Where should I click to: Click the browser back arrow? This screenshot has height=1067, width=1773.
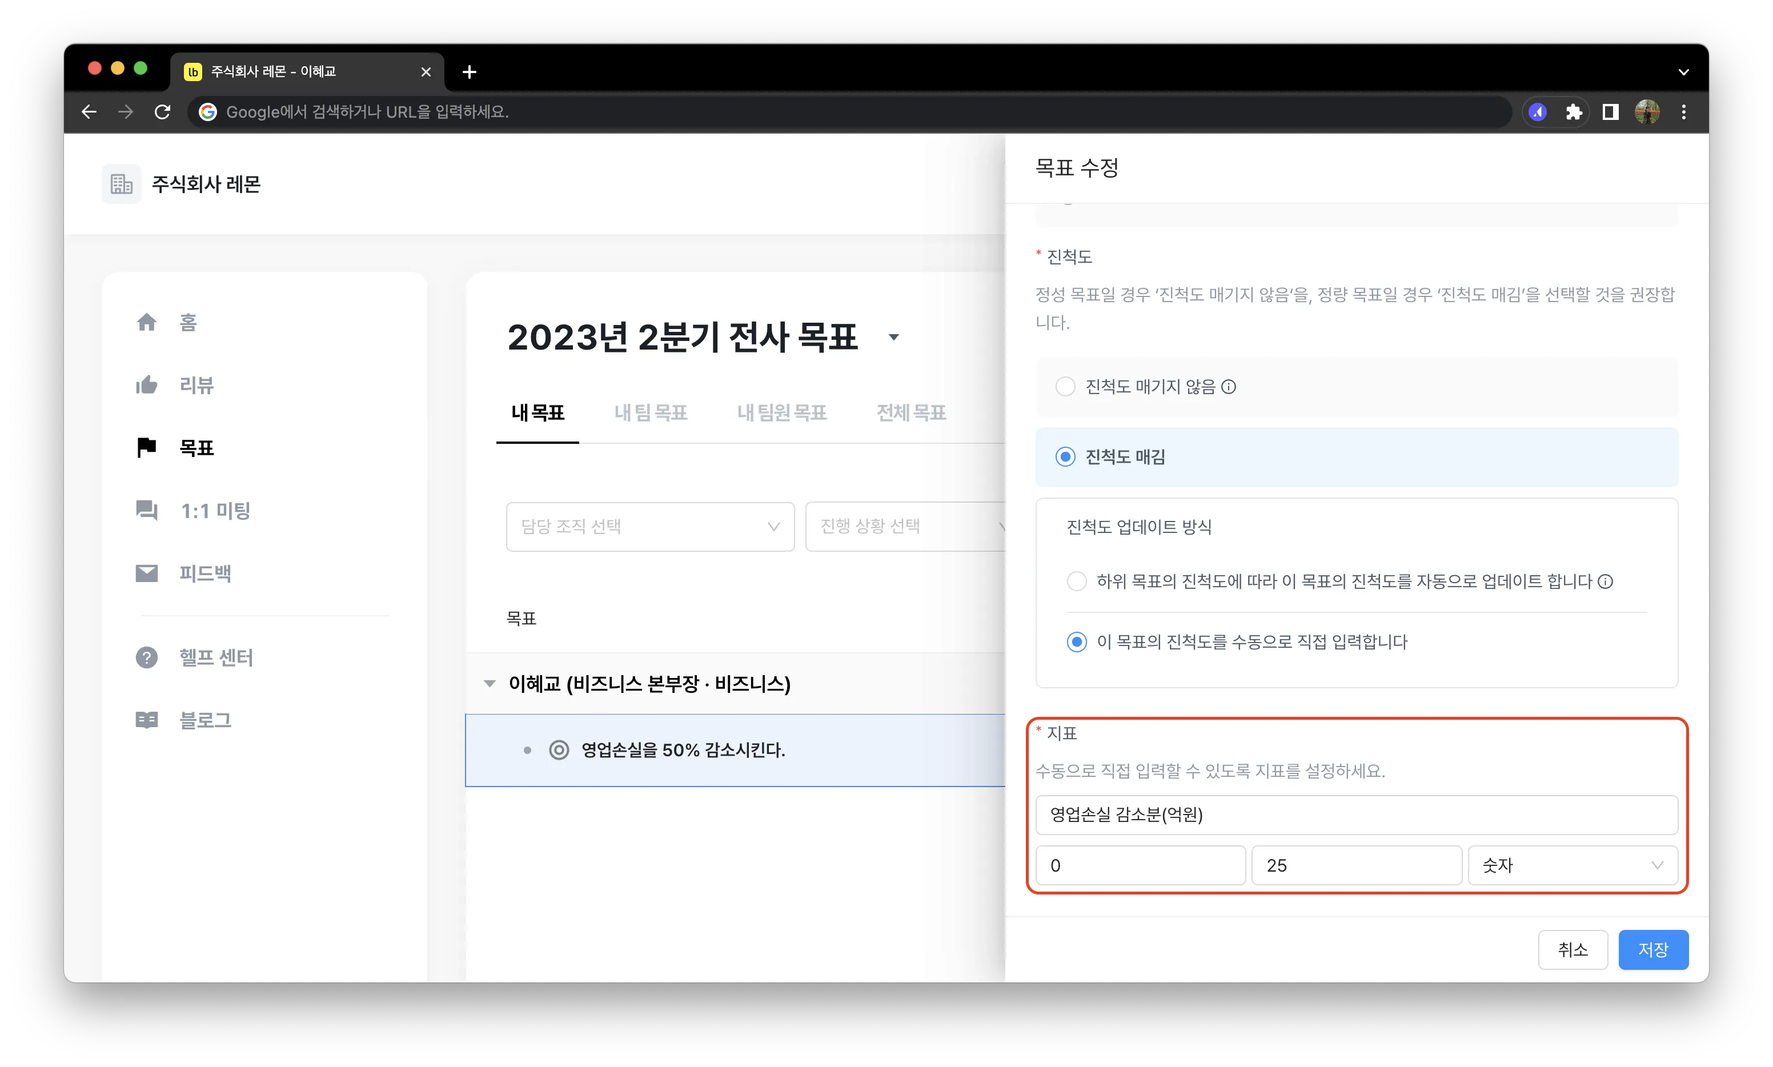tap(89, 111)
